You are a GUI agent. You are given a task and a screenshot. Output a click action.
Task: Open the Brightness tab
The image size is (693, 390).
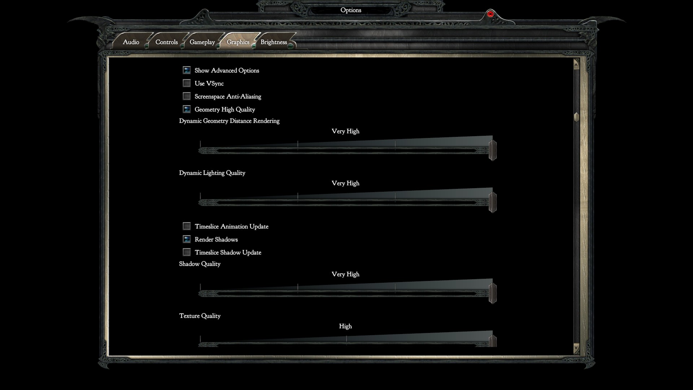pos(274,42)
